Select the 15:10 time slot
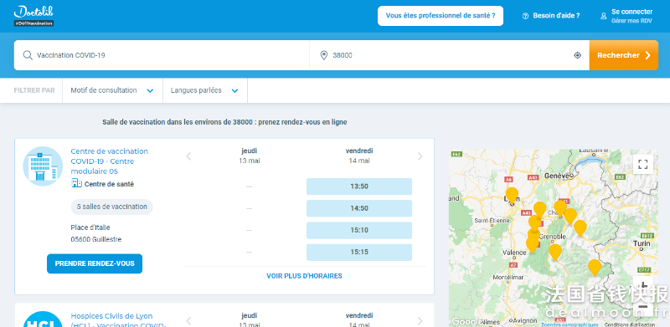The image size is (670, 327). pyautogui.click(x=359, y=230)
